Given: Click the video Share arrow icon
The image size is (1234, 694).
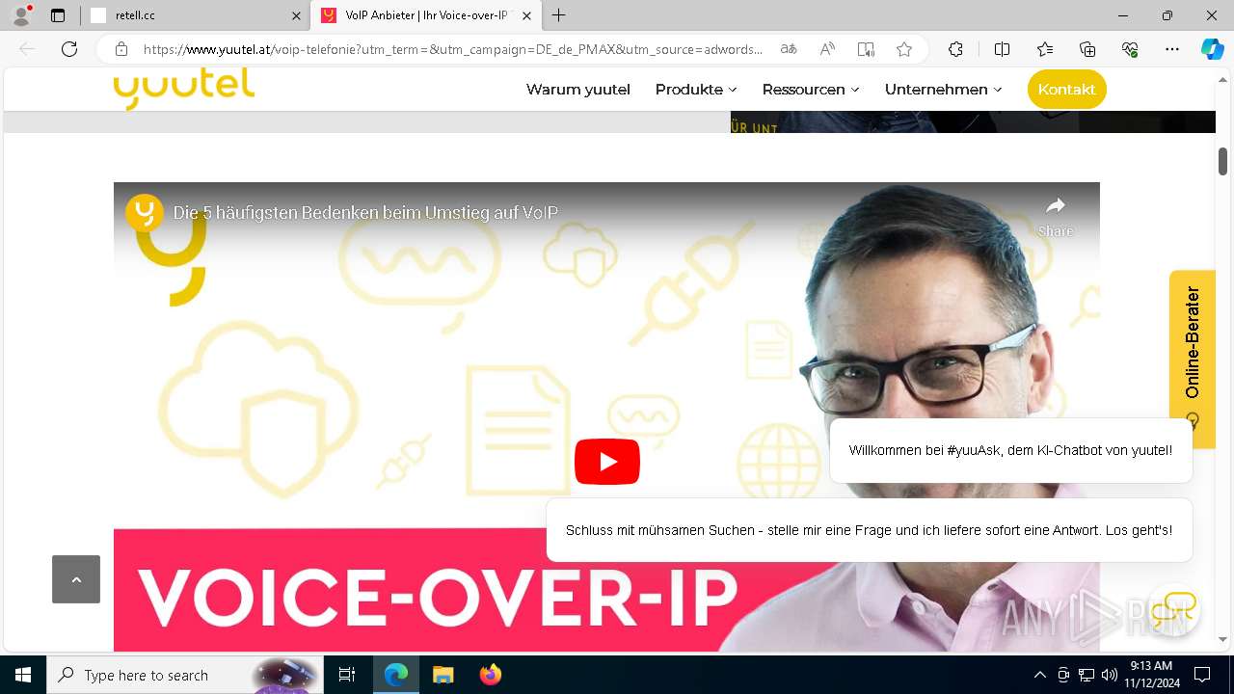Looking at the screenshot, I should pos(1056,205).
